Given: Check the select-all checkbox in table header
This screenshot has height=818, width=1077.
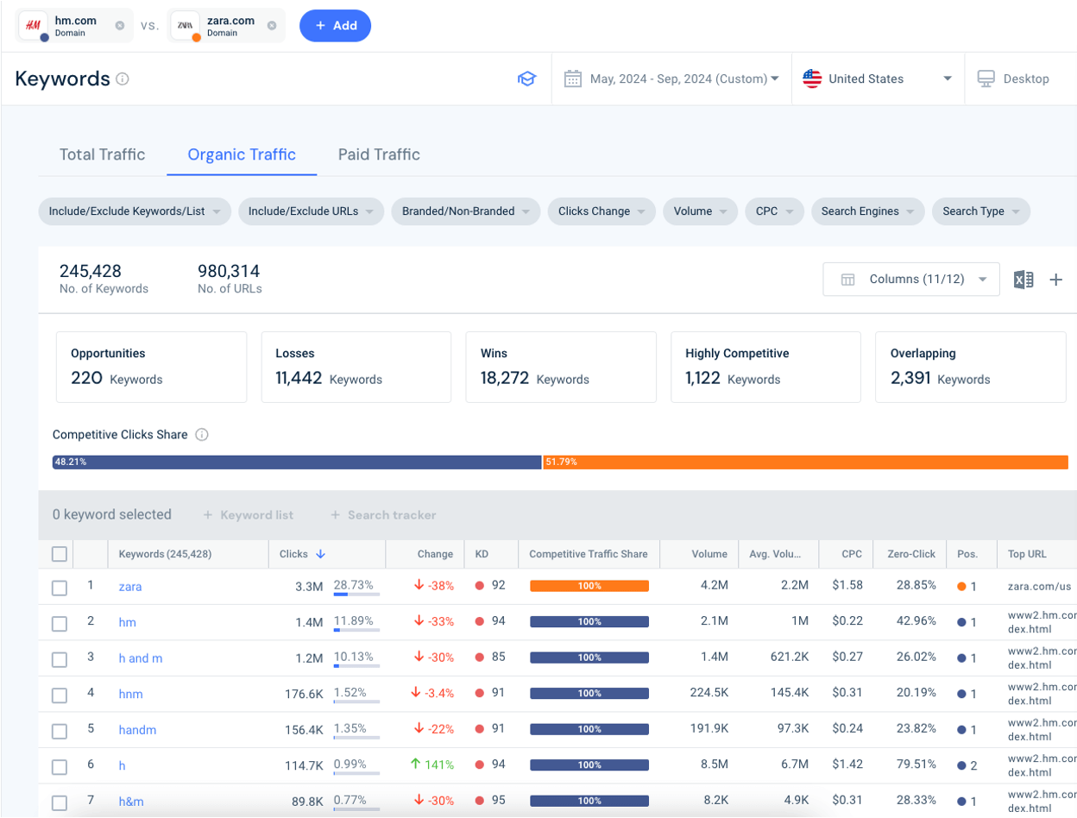Looking at the screenshot, I should tap(59, 555).
